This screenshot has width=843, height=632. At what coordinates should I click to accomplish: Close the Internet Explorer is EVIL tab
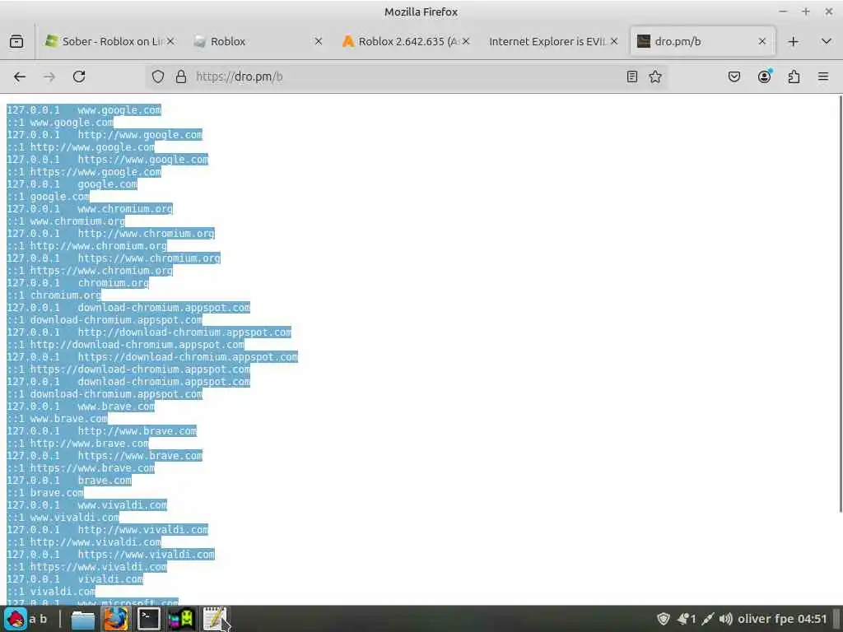pyautogui.click(x=614, y=41)
